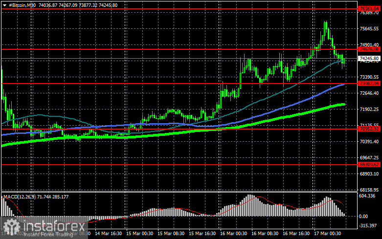Click the MACD scale value 604.336
This screenshot has height=239, width=382.
367,196
